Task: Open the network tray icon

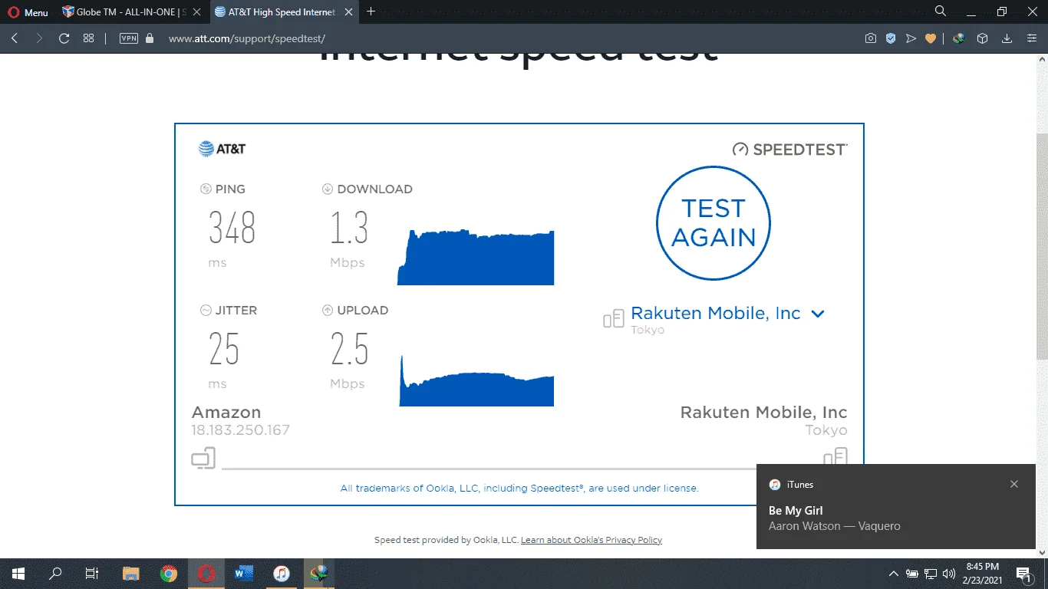Action: [x=931, y=574]
